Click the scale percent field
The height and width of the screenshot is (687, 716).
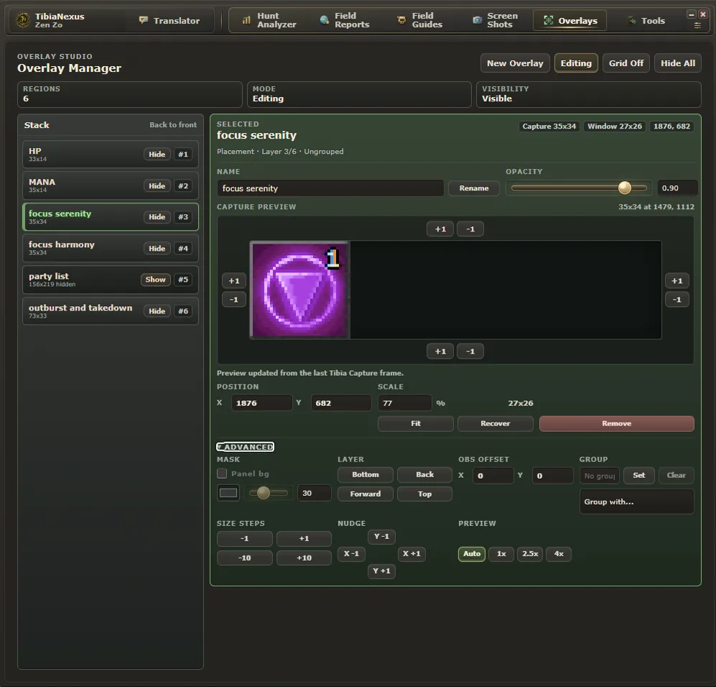(x=404, y=403)
